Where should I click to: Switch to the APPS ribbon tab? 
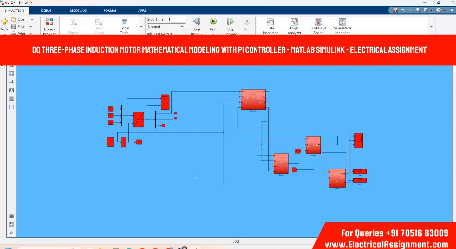[x=142, y=10]
